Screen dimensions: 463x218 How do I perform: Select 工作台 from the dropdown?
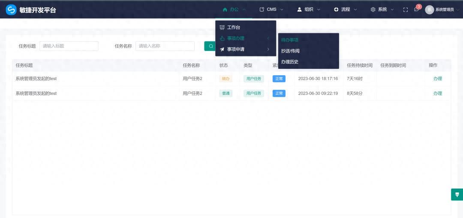246,27
